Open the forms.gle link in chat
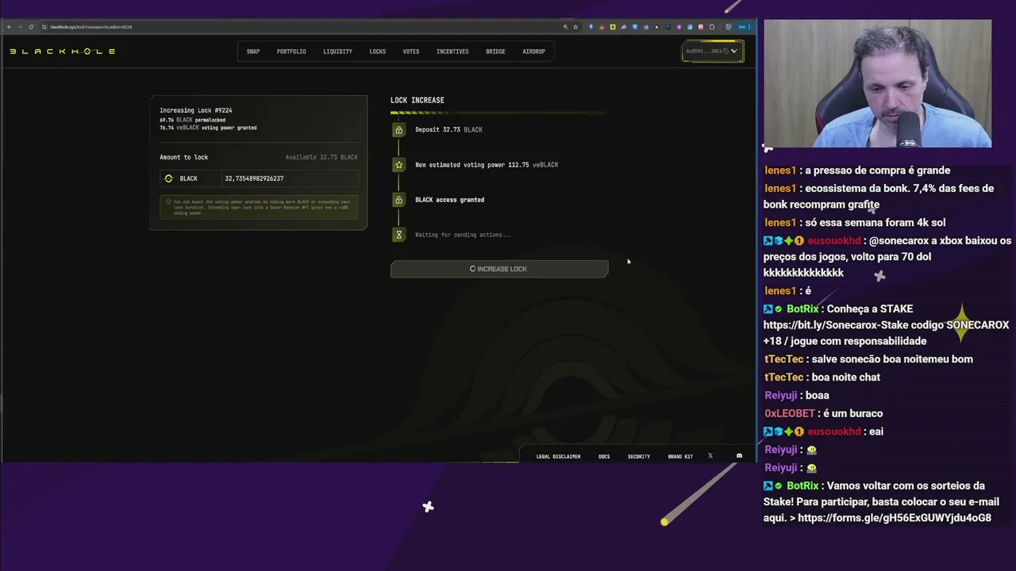1016x571 pixels. click(x=895, y=518)
